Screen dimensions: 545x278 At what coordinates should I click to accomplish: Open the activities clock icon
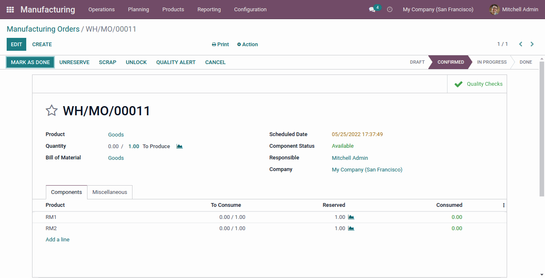point(390,10)
